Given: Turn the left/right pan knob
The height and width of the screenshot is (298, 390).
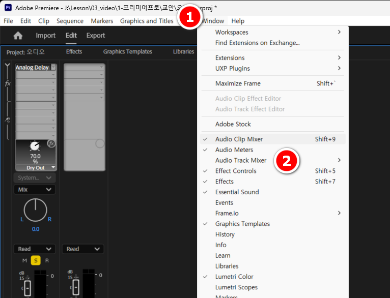Looking at the screenshot, I should pos(35,210).
